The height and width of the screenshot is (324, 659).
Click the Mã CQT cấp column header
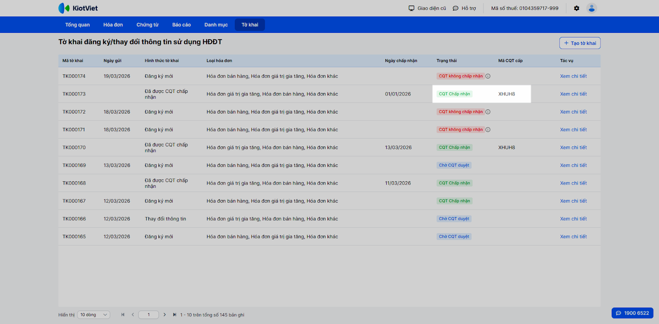point(510,61)
